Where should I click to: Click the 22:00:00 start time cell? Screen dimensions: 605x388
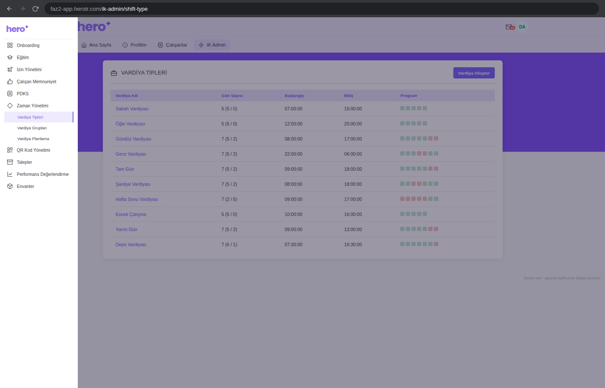coord(293,154)
